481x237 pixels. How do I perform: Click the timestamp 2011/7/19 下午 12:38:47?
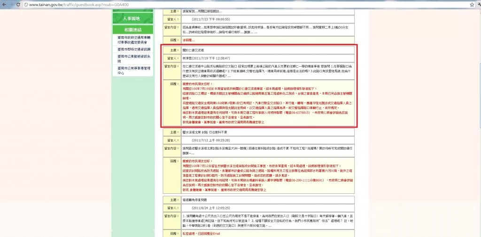[212, 58]
